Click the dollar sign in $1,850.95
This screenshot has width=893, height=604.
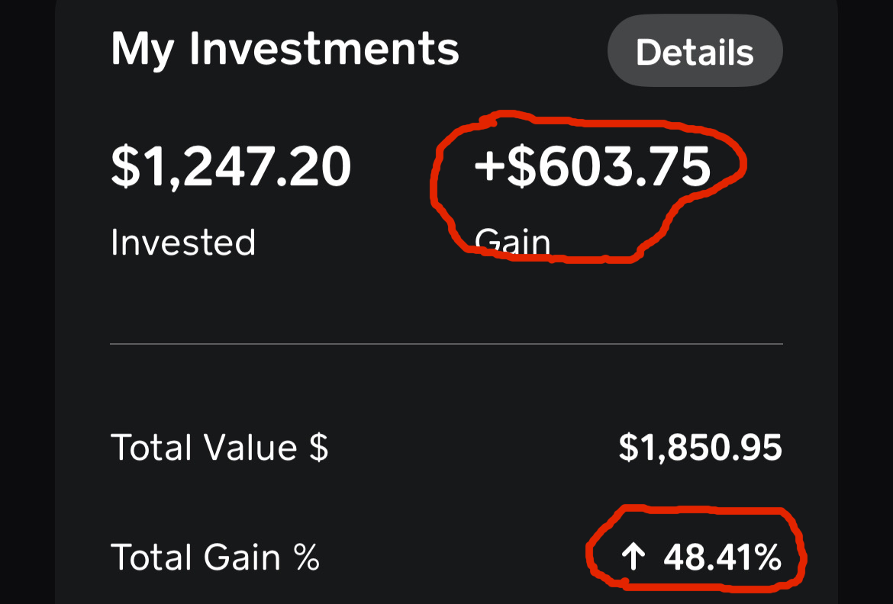(627, 448)
